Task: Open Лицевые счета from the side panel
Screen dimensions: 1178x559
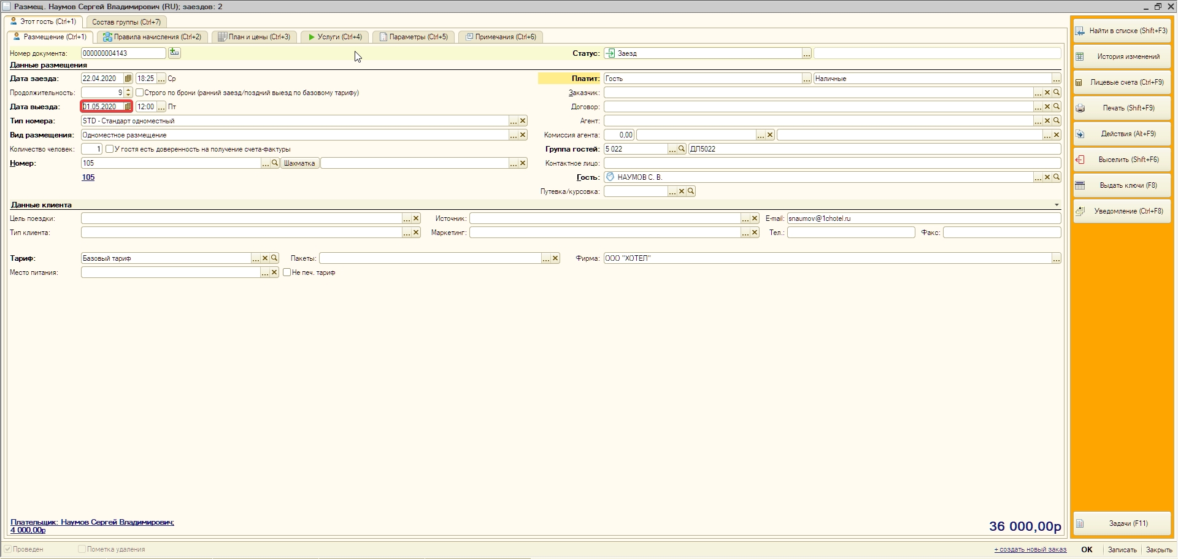Action: click(1122, 82)
